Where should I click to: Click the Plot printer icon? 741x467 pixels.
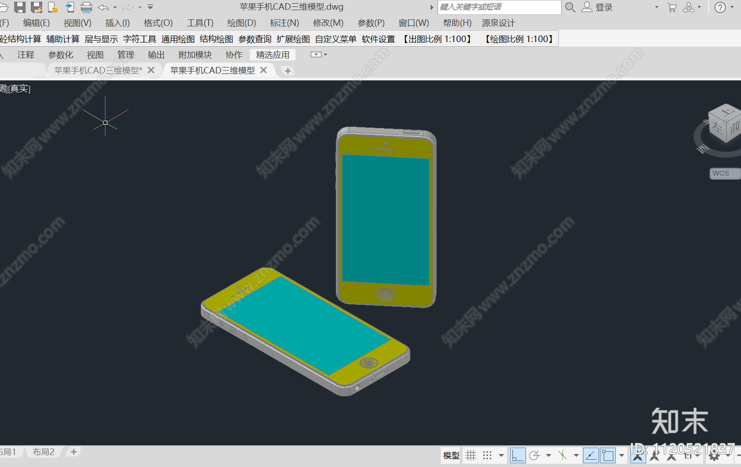click(87, 7)
